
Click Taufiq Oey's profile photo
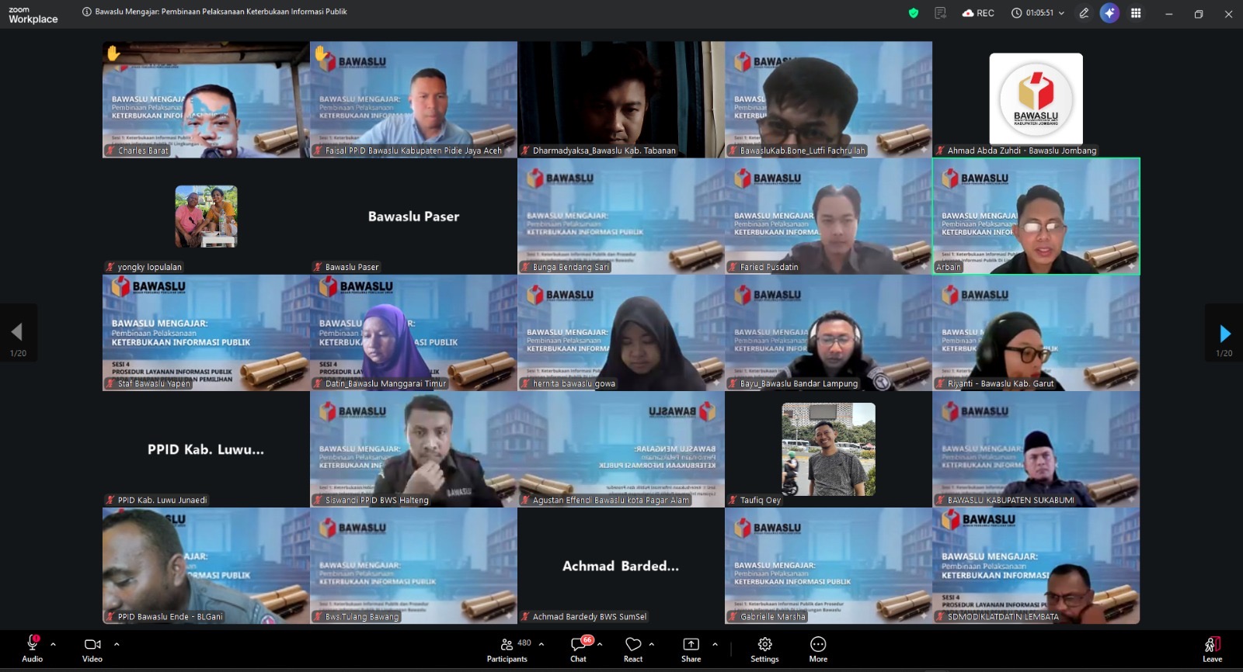click(829, 449)
